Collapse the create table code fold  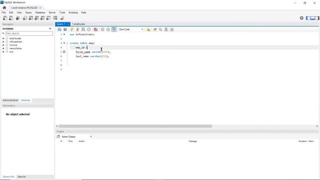pos(67,43)
